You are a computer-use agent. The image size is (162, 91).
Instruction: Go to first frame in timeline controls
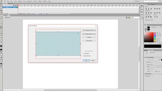coord(19,14)
